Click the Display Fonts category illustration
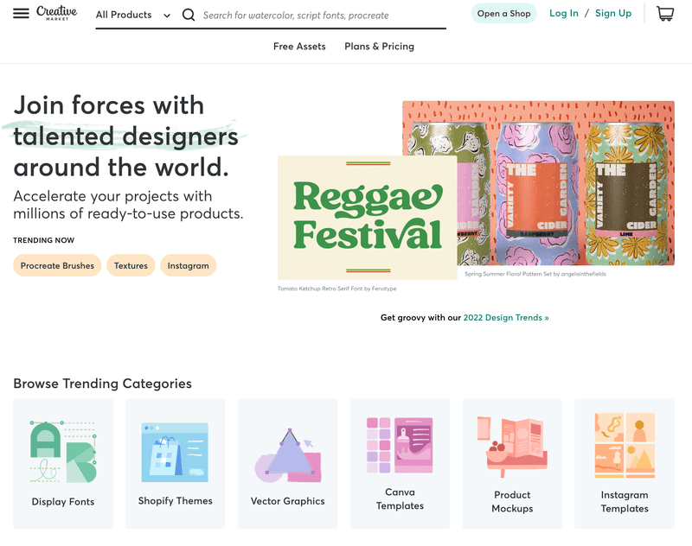 (x=63, y=452)
